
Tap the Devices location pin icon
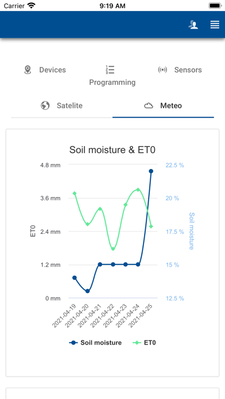(x=28, y=70)
